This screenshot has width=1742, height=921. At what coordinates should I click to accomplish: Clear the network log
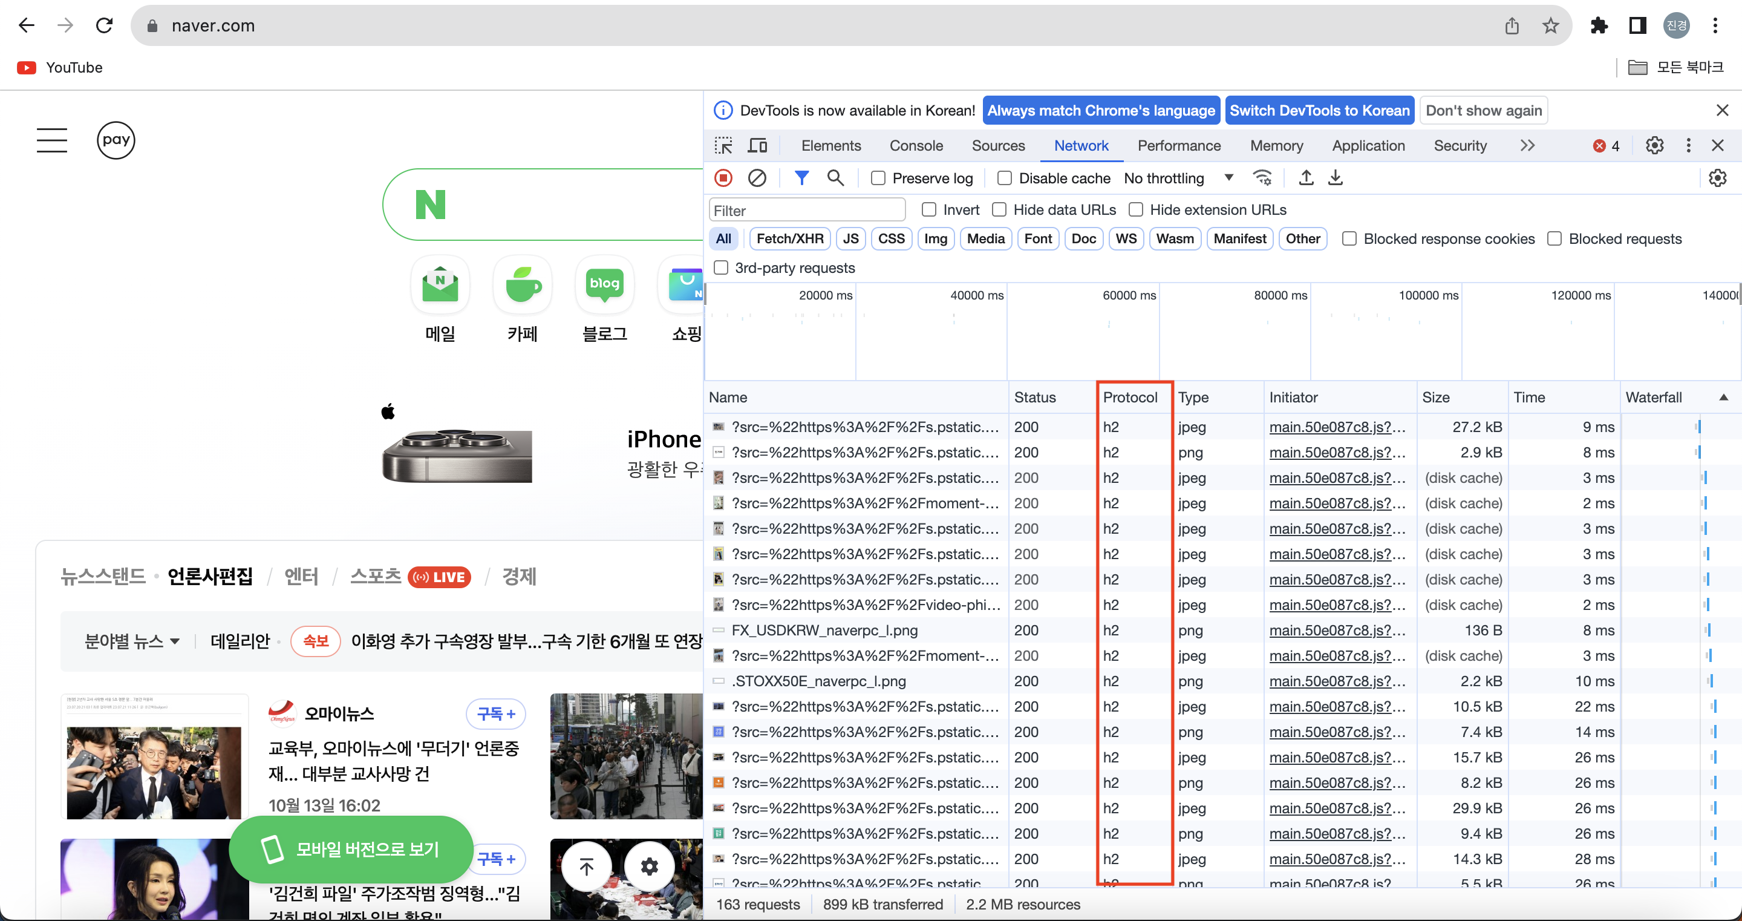[x=757, y=178]
